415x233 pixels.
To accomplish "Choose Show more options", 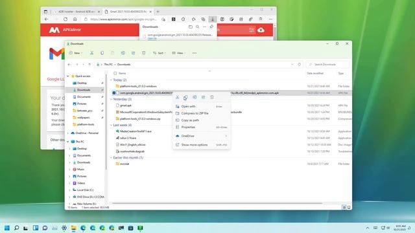I will click(201, 145).
